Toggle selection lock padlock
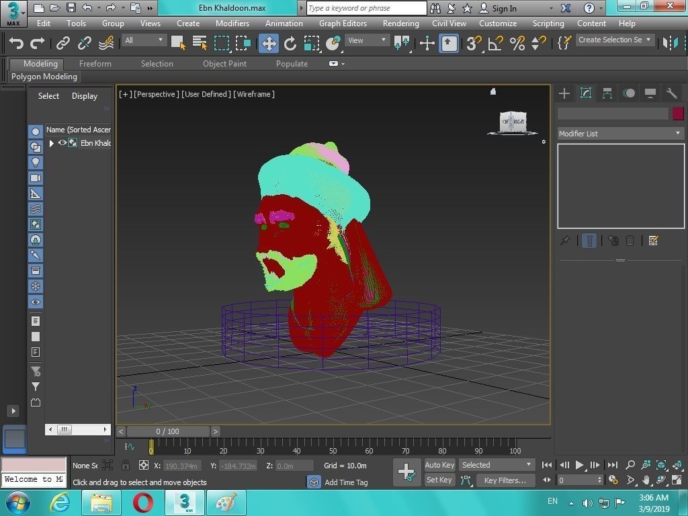 click(x=126, y=465)
